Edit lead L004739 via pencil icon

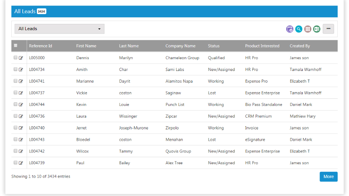(x=21, y=163)
